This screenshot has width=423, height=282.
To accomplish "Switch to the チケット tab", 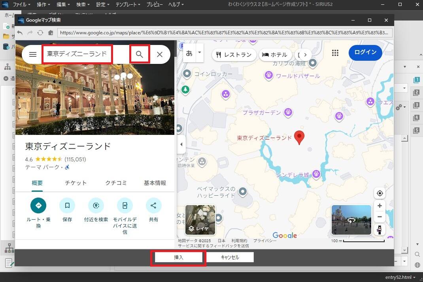I will pos(76,183).
